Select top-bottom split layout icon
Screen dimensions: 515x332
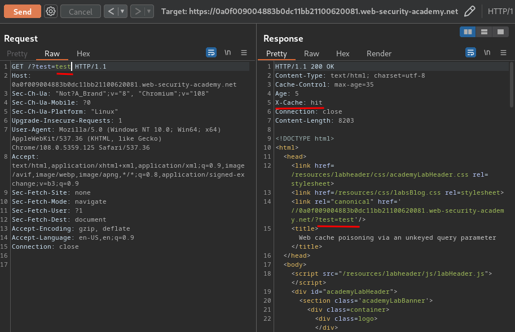[x=484, y=32]
